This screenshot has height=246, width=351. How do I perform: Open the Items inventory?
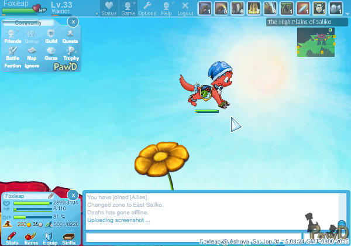[31, 237]
